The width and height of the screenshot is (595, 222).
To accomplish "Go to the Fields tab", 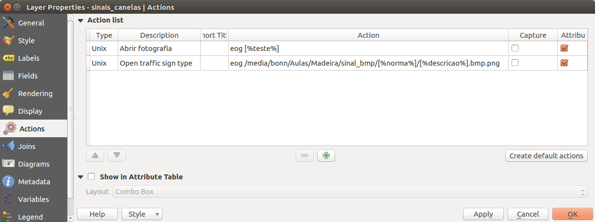I will point(27,76).
